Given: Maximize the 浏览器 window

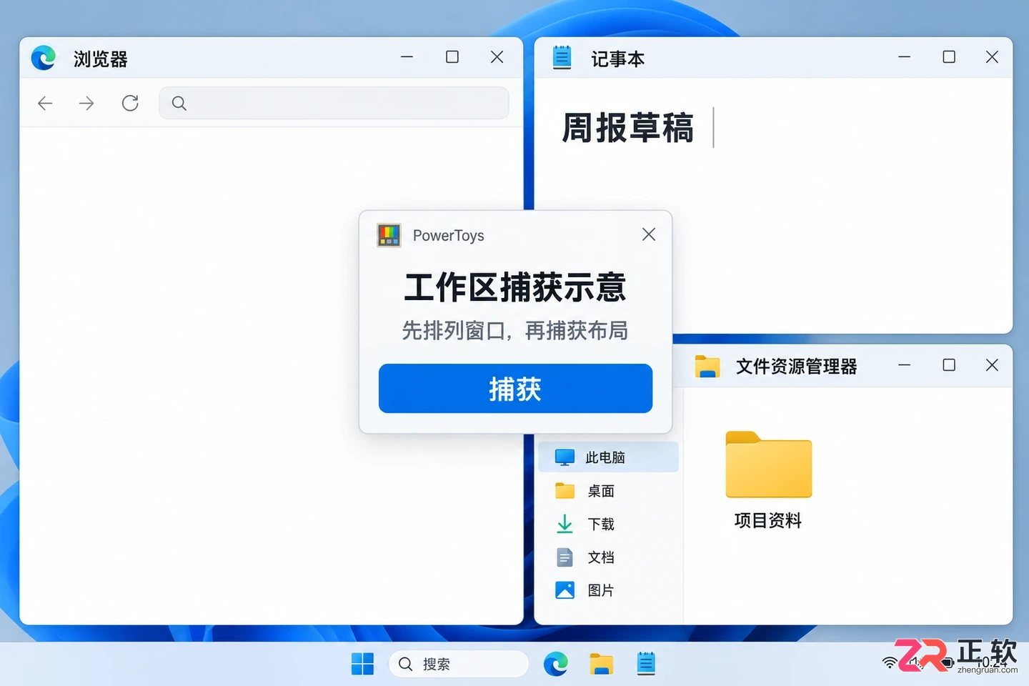Looking at the screenshot, I should (452, 56).
